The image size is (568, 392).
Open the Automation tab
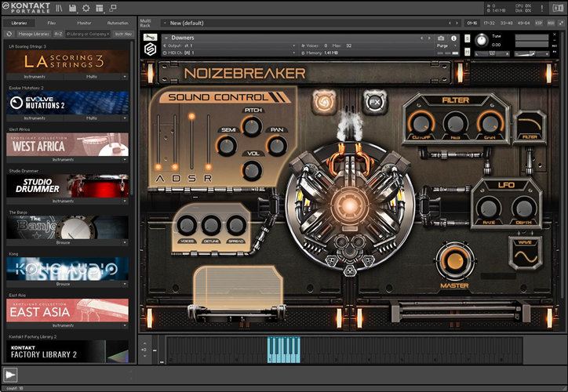117,23
